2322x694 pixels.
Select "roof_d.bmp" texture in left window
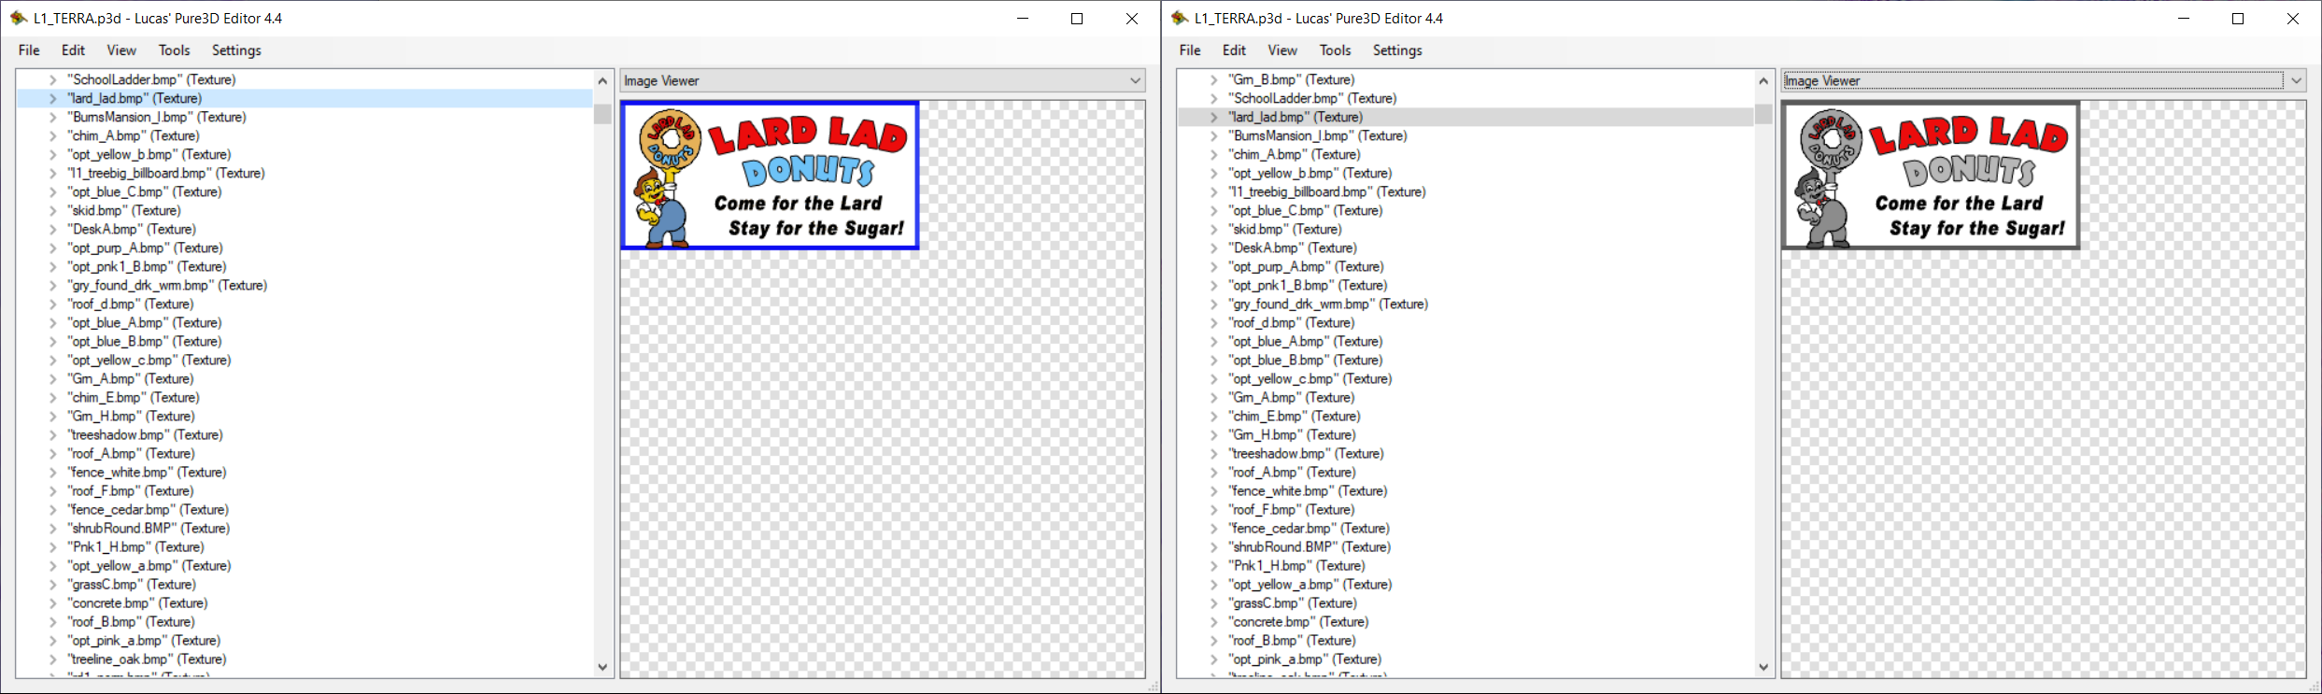131,304
